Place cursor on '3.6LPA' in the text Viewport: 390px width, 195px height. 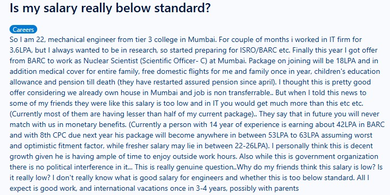[21, 50]
